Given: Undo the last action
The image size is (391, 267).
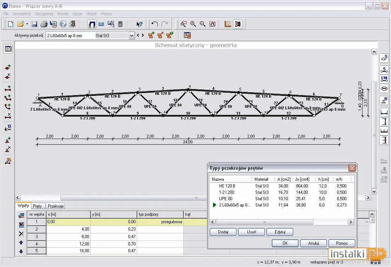Looking at the screenshot, I should (x=155, y=24).
